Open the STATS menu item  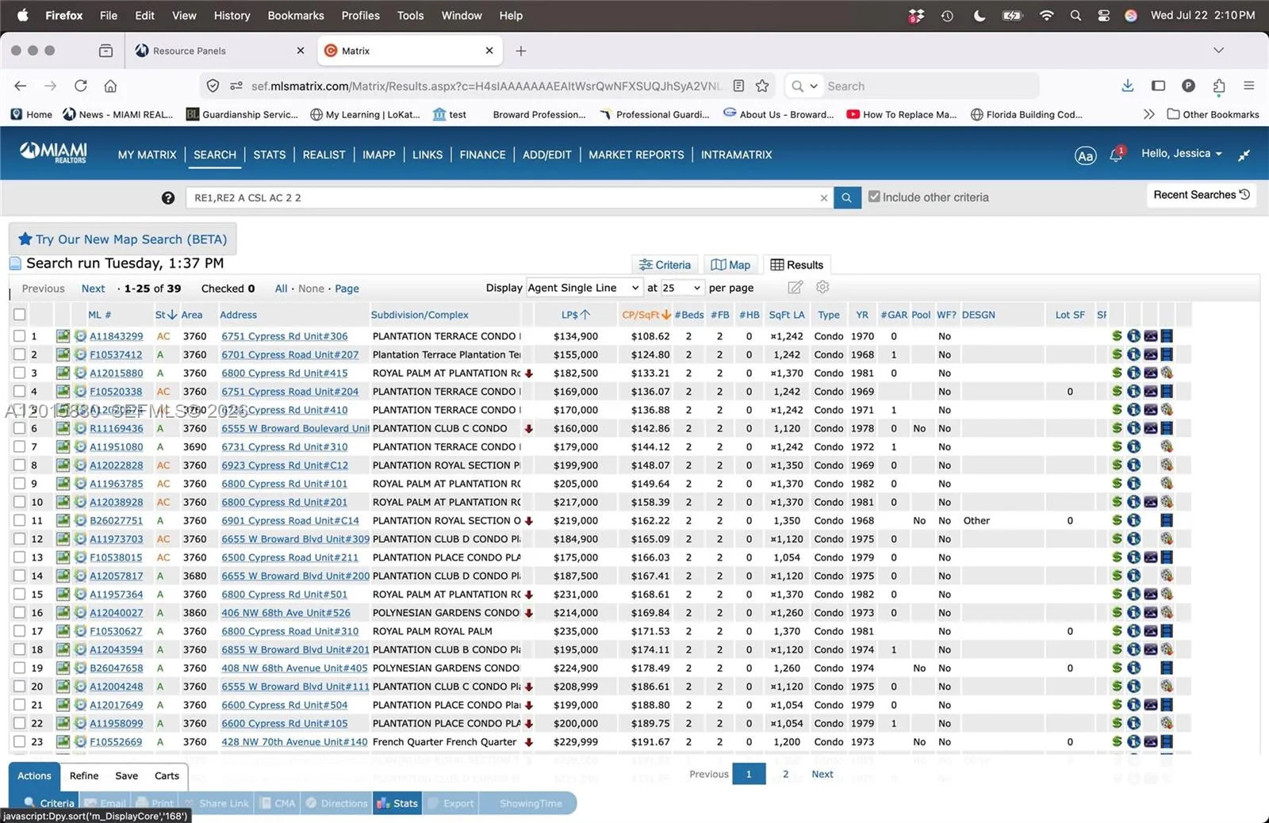click(270, 155)
